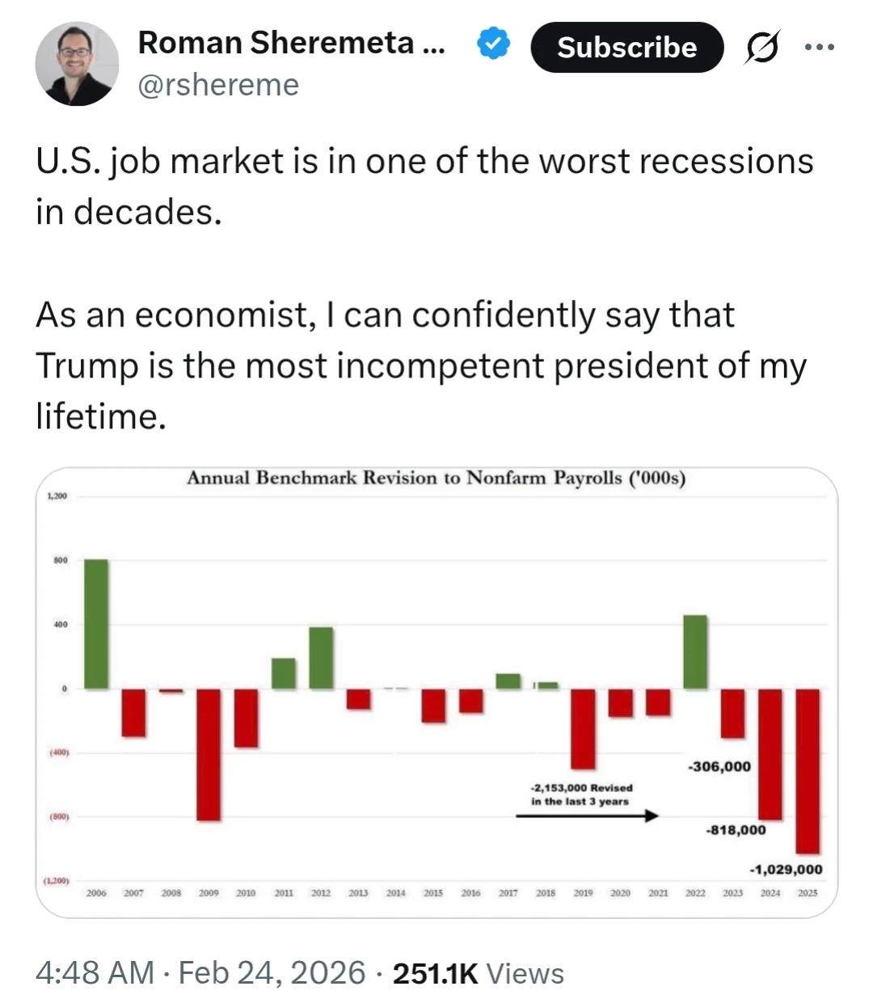This screenshot has height=999, width=873.
Task: Click the -1,029,000 data label
Action: 786,870
